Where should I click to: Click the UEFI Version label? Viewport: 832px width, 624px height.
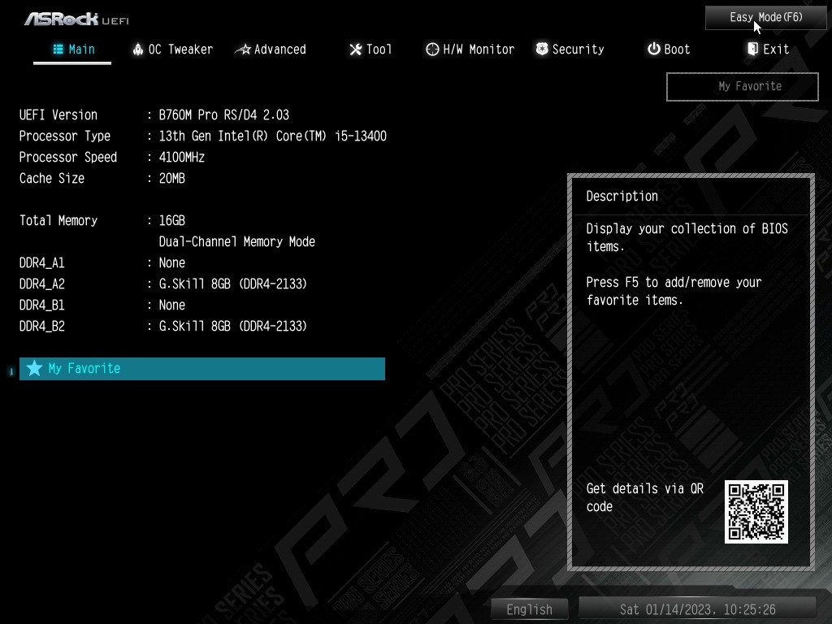[x=58, y=115]
